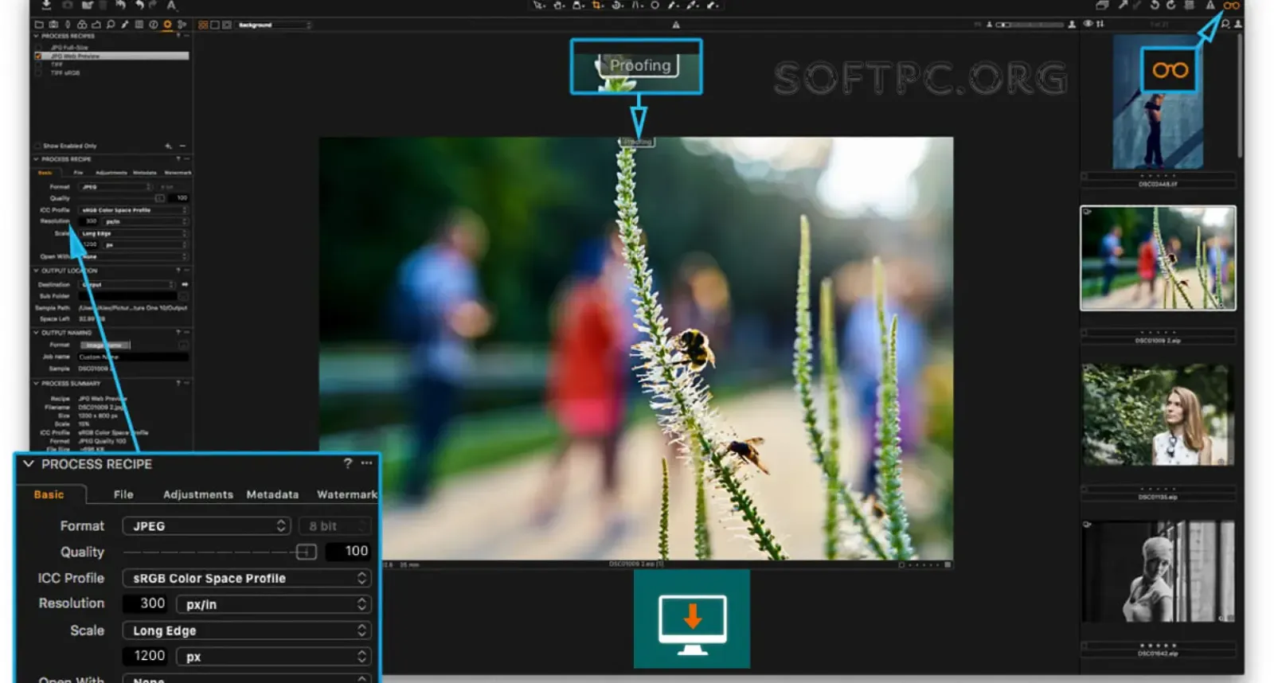Image resolution: width=1274 pixels, height=683 pixels.
Task: Click in the Job name input field
Action: tap(133, 357)
